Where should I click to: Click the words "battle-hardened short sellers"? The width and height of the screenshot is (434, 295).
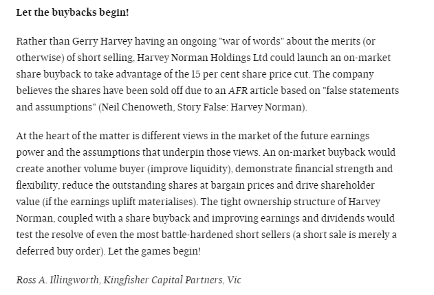coord(226,235)
